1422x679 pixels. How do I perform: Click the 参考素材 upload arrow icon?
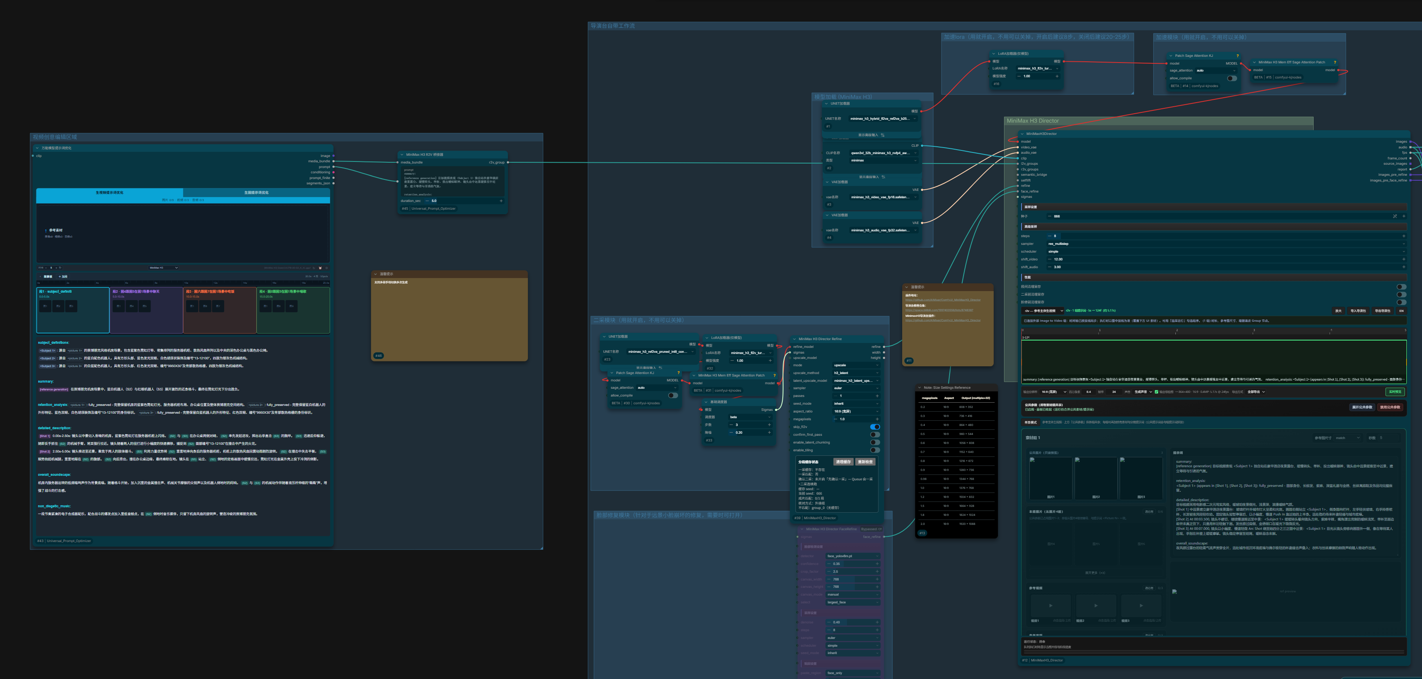(46, 231)
